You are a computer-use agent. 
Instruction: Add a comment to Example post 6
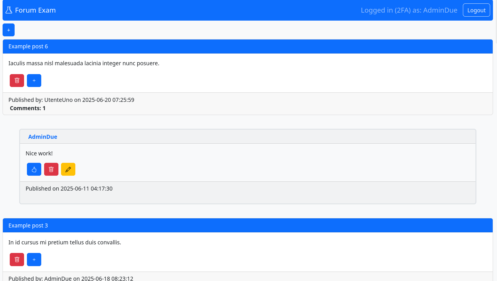point(34,80)
